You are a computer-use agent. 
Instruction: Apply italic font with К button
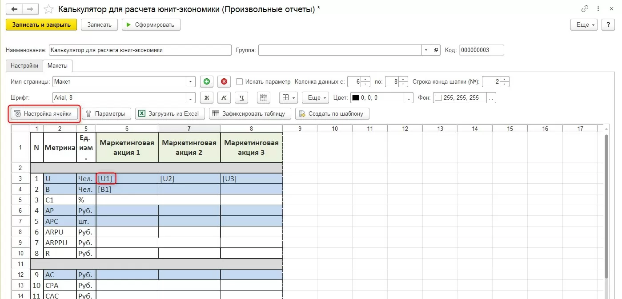pos(224,97)
